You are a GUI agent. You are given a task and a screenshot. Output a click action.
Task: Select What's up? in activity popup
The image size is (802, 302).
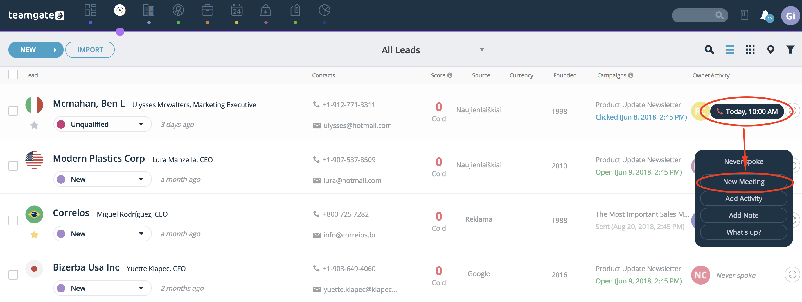coord(744,232)
